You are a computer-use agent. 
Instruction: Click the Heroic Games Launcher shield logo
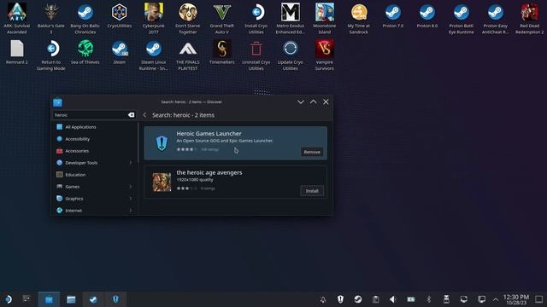pyautogui.click(x=162, y=142)
